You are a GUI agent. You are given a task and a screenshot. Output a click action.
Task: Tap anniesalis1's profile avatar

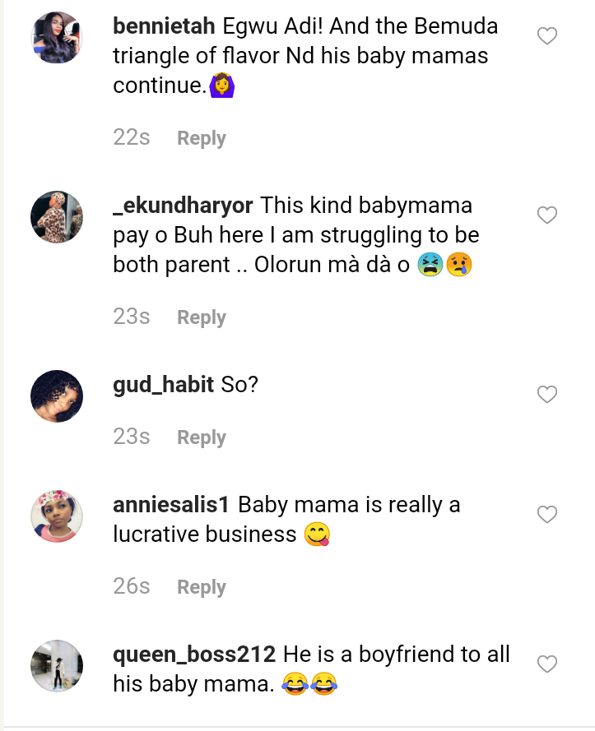tap(57, 516)
